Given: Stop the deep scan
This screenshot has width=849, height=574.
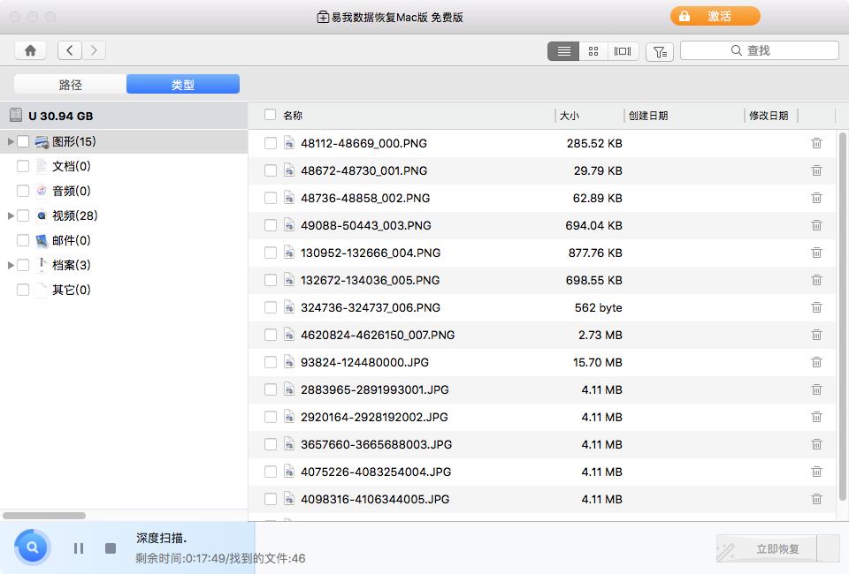Looking at the screenshot, I should (109, 548).
